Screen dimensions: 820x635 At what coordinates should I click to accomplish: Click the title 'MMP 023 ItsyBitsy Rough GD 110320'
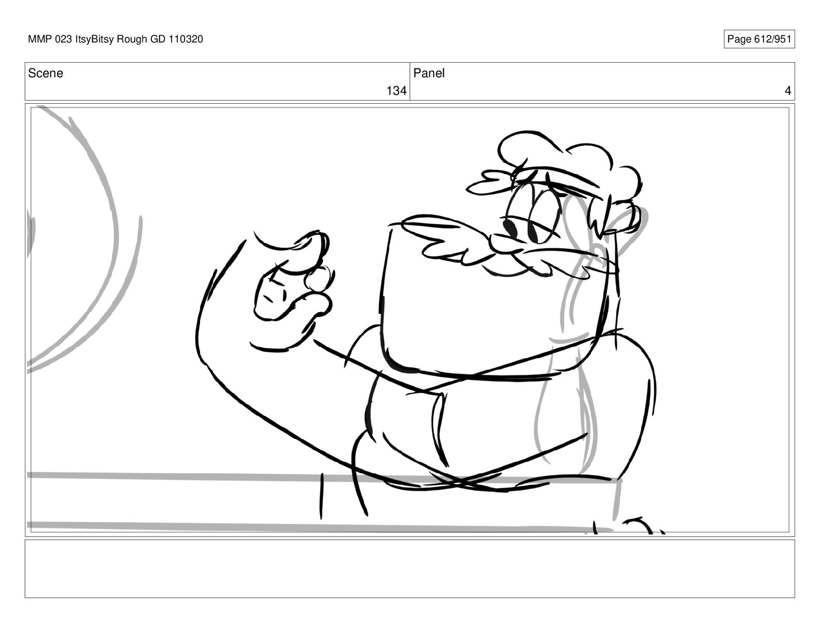[116, 39]
